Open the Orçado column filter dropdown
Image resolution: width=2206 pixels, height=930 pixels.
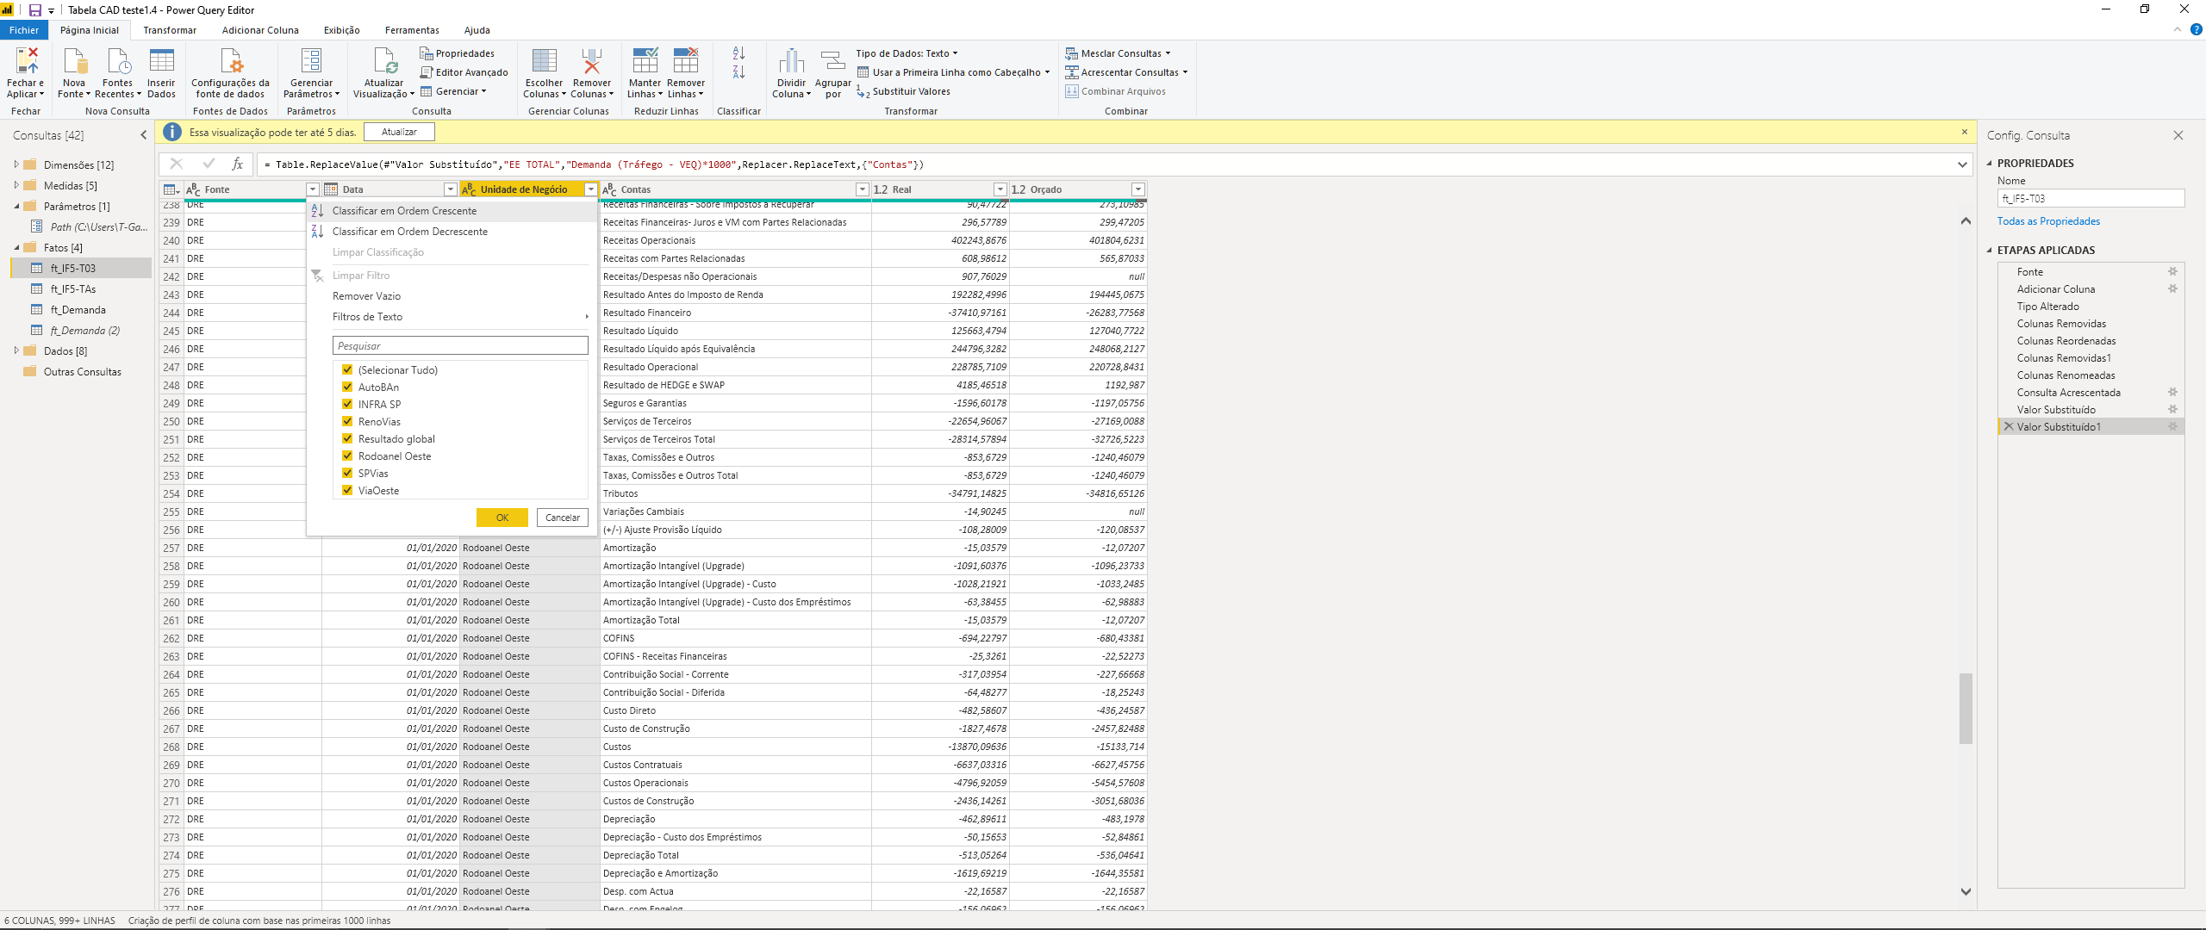pos(1138,189)
